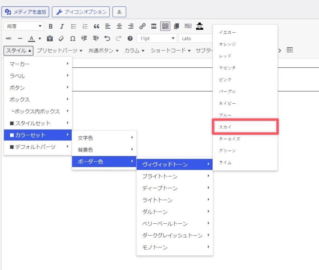Click the figure with hat icon

(200, 26)
